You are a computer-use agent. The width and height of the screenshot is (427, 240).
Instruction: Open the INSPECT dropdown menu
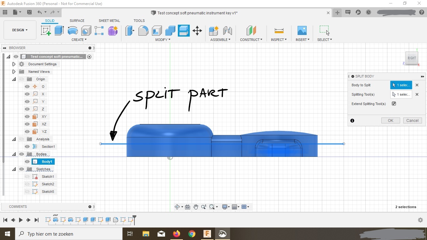pos(279,40)
